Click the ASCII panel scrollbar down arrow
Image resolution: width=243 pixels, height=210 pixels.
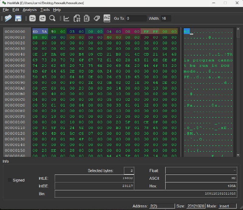(x=238, y=154)
